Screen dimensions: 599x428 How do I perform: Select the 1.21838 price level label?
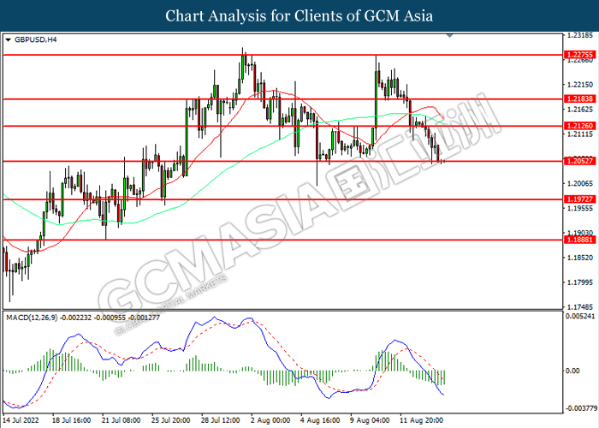(580, 99)
